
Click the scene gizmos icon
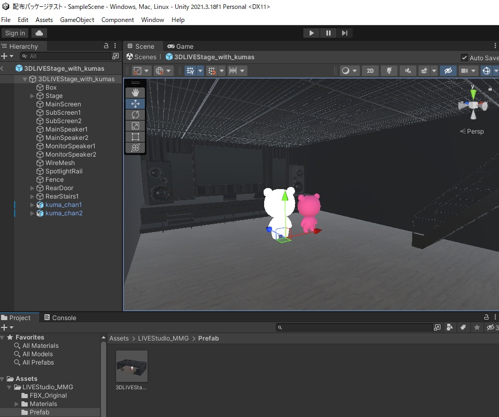tap(486, 71)
